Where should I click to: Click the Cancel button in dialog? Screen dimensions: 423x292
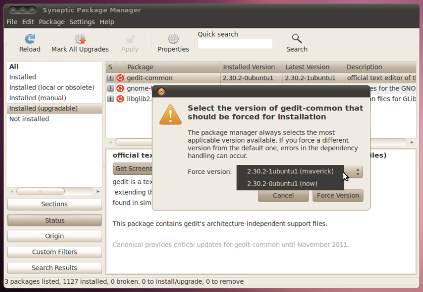283,195
